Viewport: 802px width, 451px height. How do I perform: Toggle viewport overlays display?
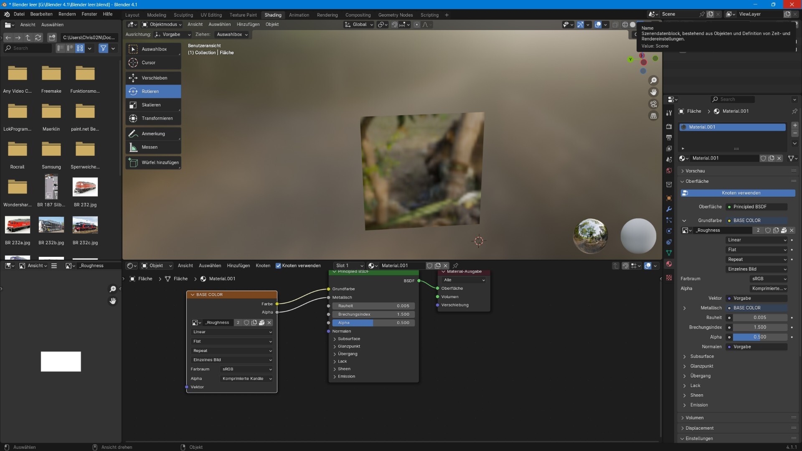coord(598,25)
